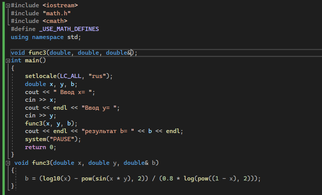322x195 pixels.
Task: Click log10(x) in the formula line
Action: click(57, 179)
